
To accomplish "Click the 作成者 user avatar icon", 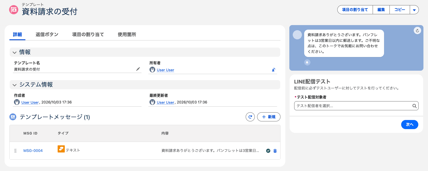I will point(17,102).
